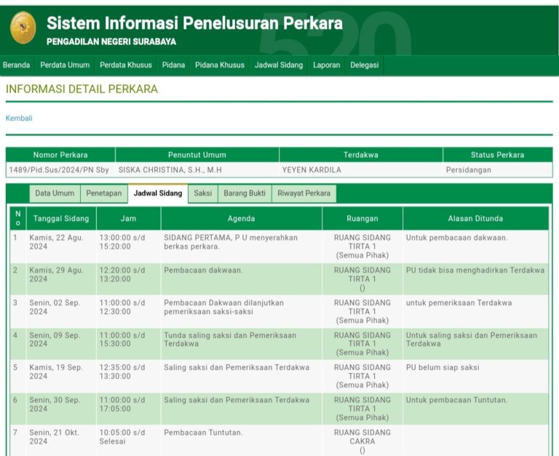Click the Status Perkara column header

(x=498, y=155)
